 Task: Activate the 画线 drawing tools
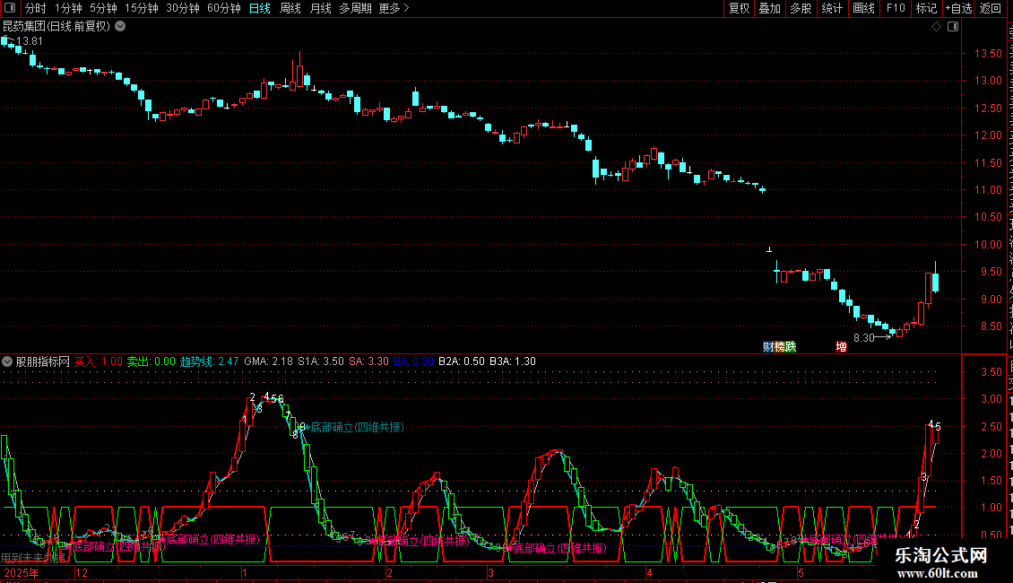864,8
